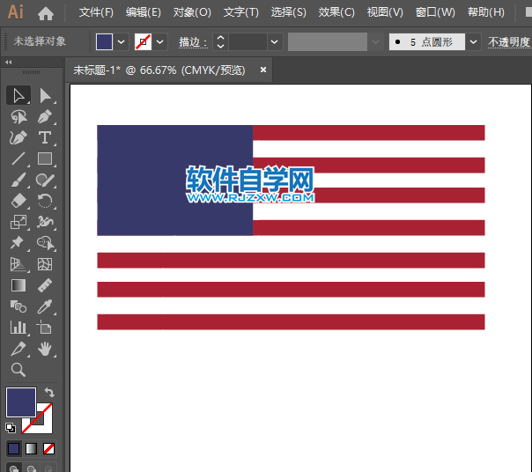Select the Measure tool
This screenshot has height=472, width=532.
coord(45,285)
